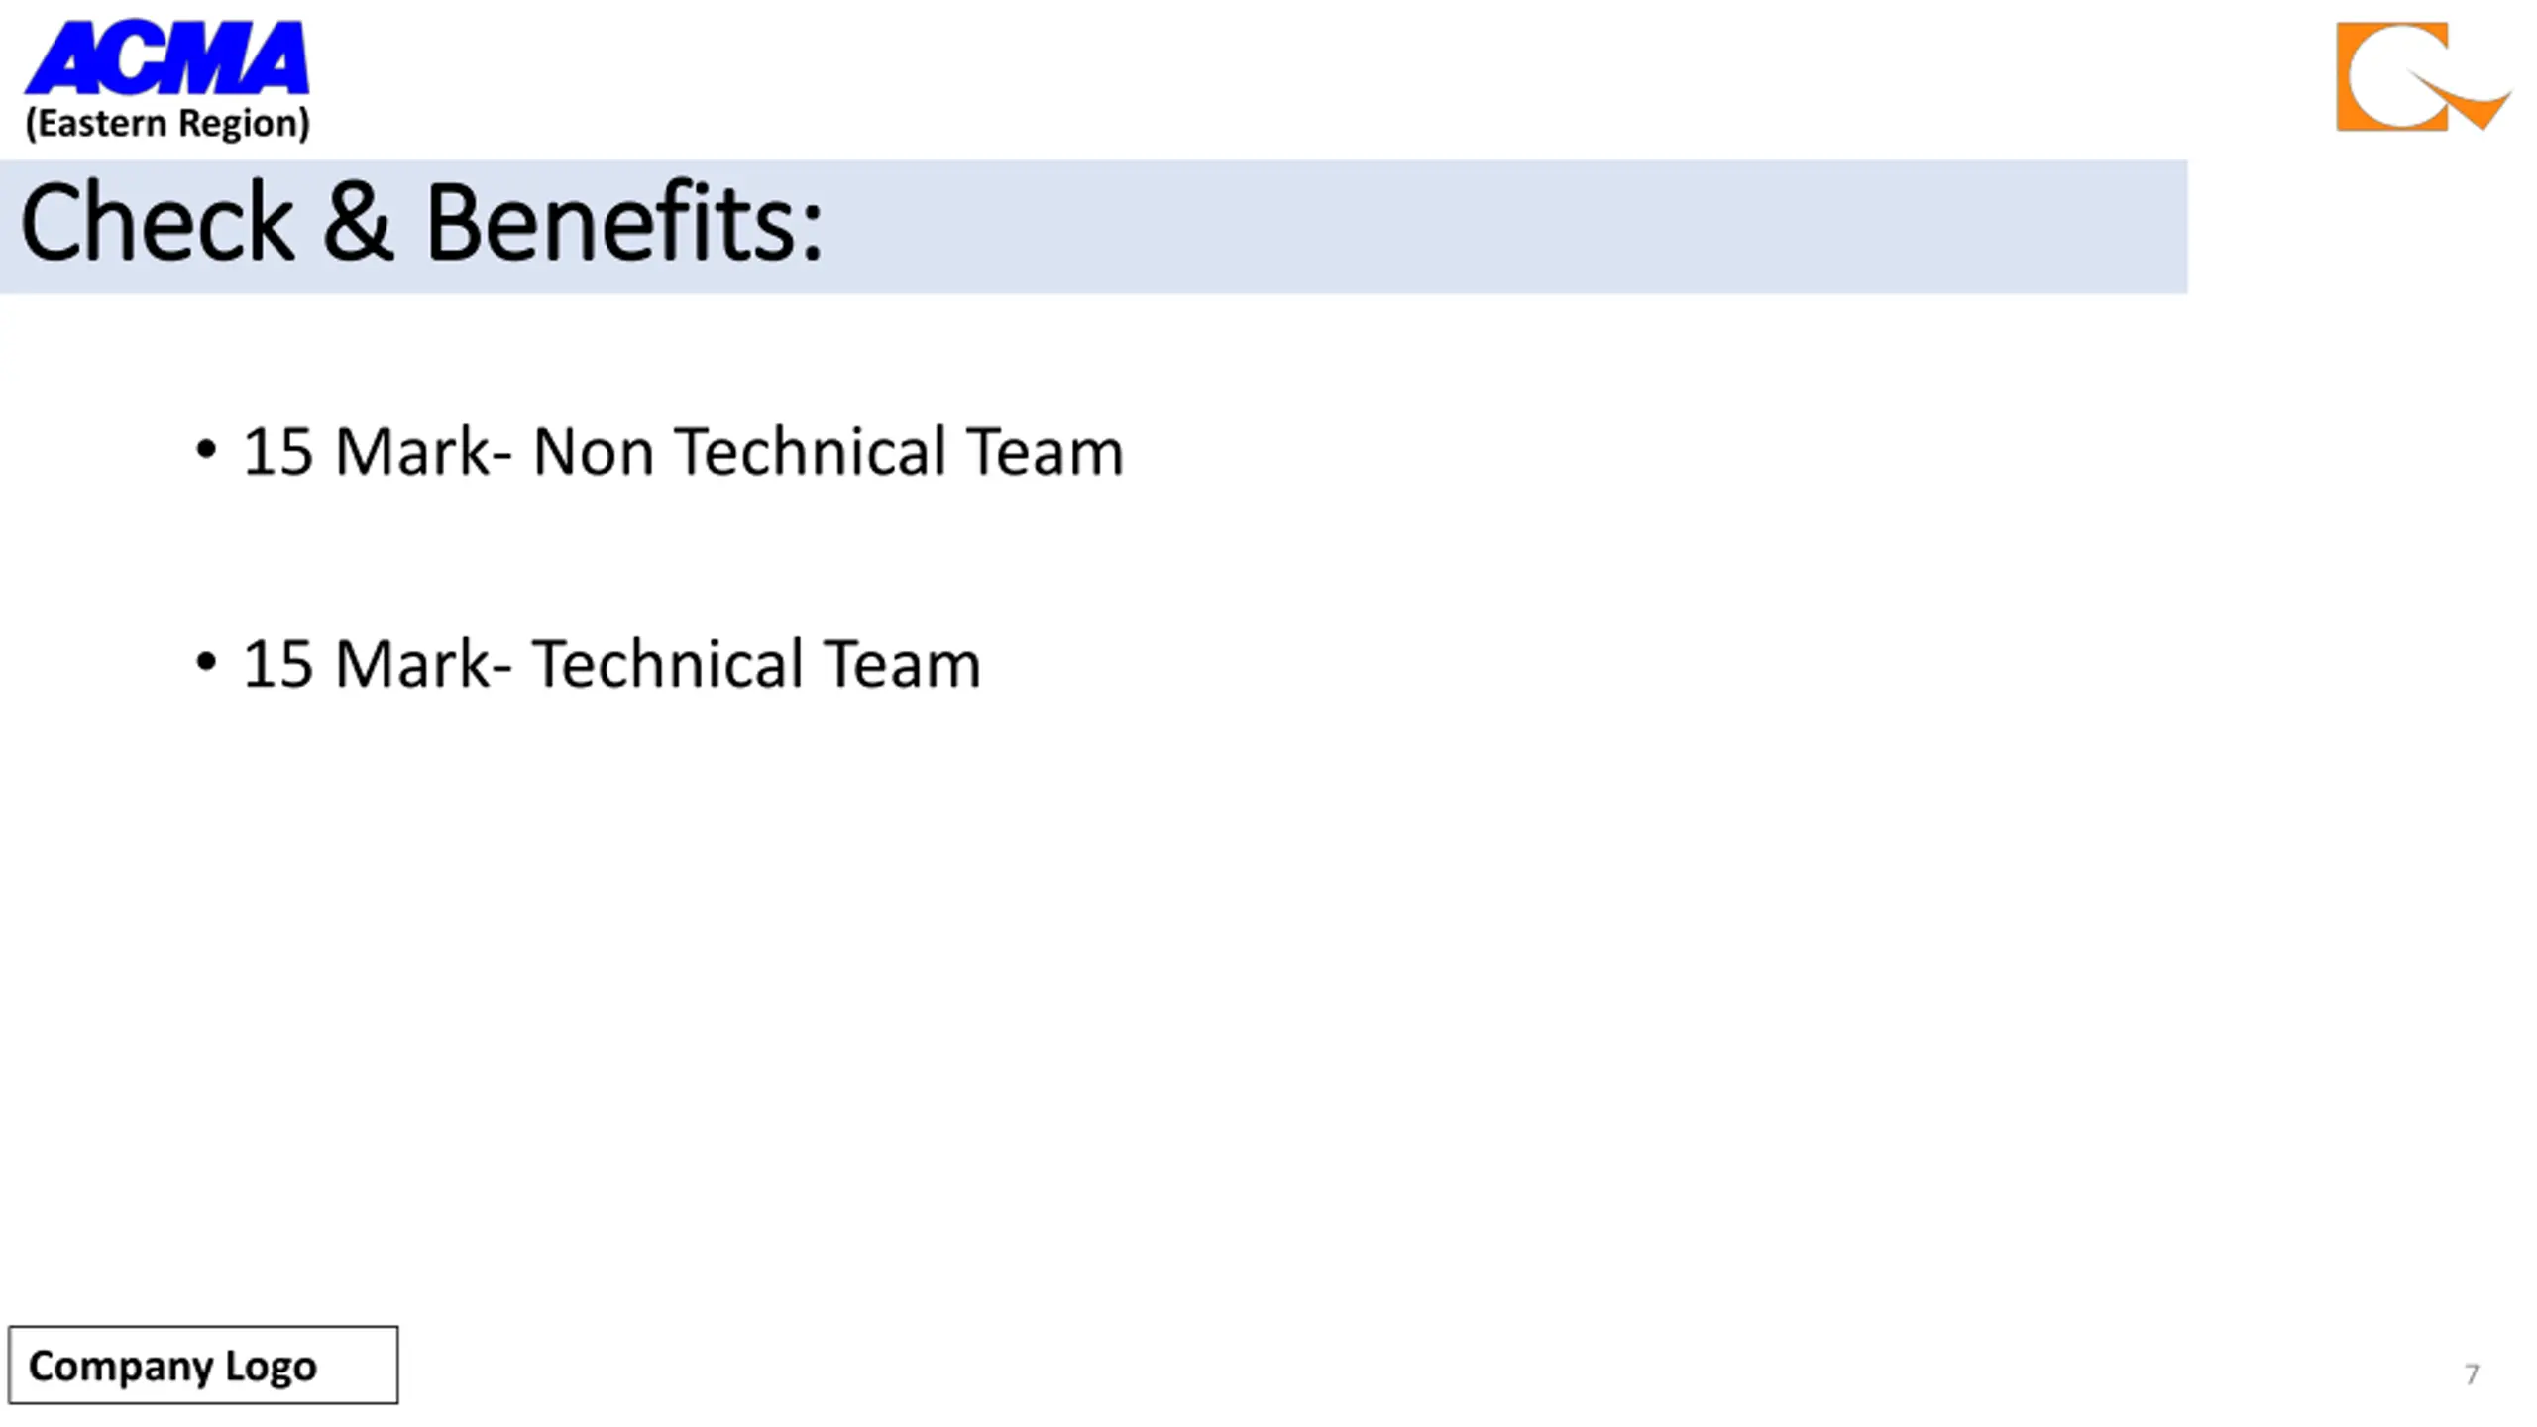The height and width of the screenshot is (1427, 2537).
Task: Click "15" in the Non Technical bullet
Action: click(x=278, y=452)
